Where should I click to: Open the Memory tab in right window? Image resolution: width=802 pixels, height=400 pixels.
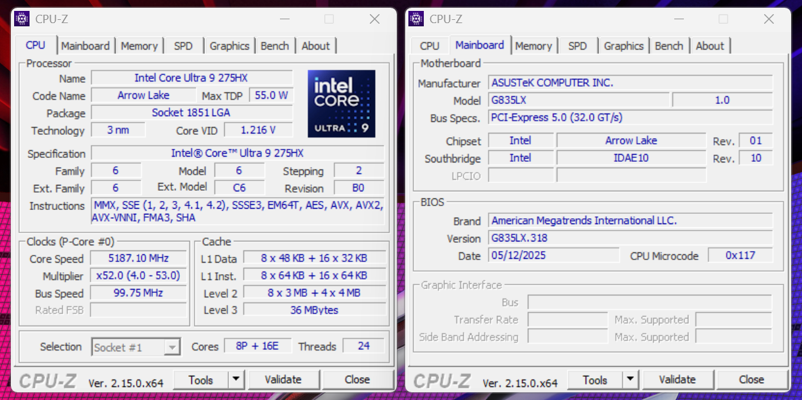click(533, 46)
